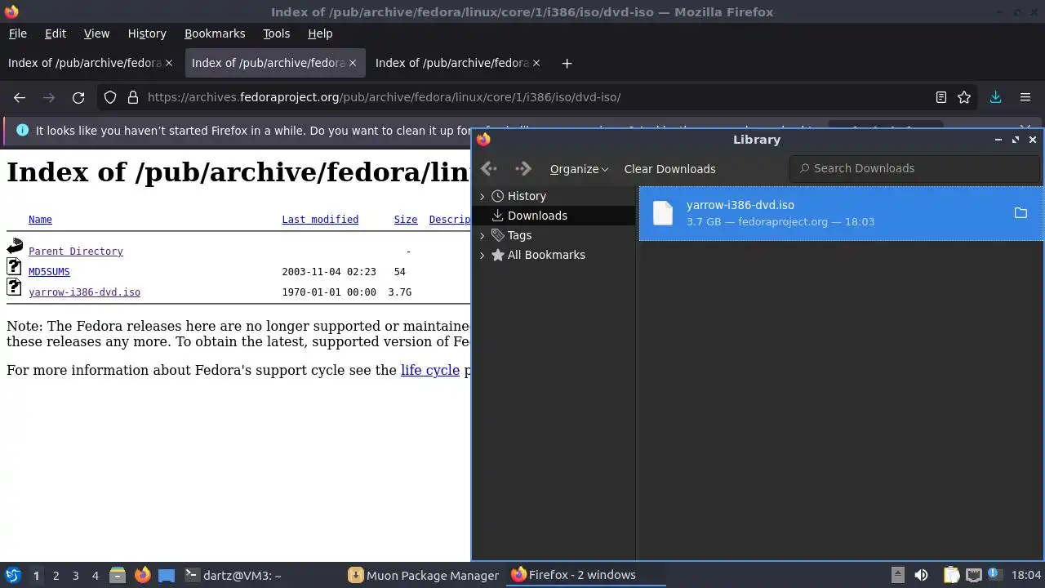Click the browser back arrow
The image size is (1045, 588).
pyautogui.click(x=20, y=97)
